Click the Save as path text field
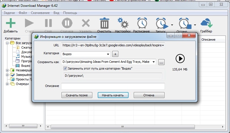230x133 pixels. tap(106, 62)
